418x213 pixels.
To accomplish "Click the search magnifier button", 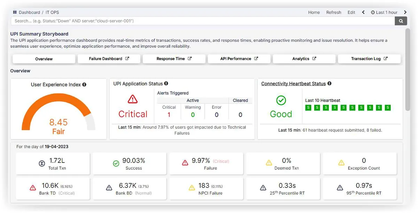I will click(401, 21).
